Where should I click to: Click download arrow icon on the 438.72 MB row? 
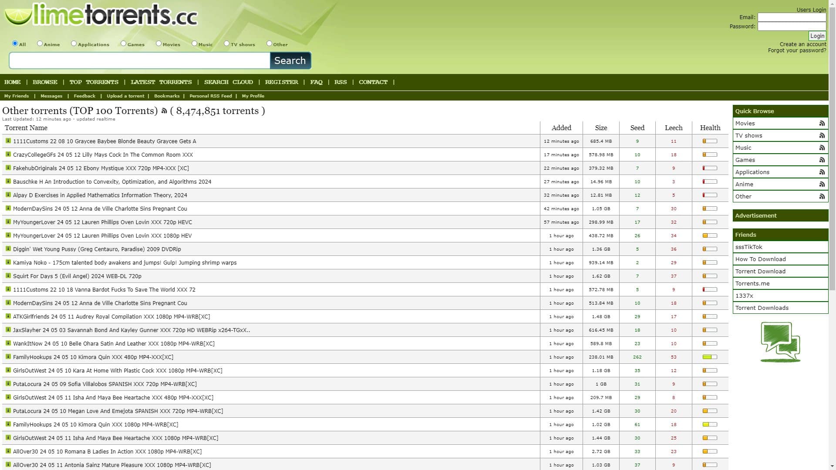8,235
